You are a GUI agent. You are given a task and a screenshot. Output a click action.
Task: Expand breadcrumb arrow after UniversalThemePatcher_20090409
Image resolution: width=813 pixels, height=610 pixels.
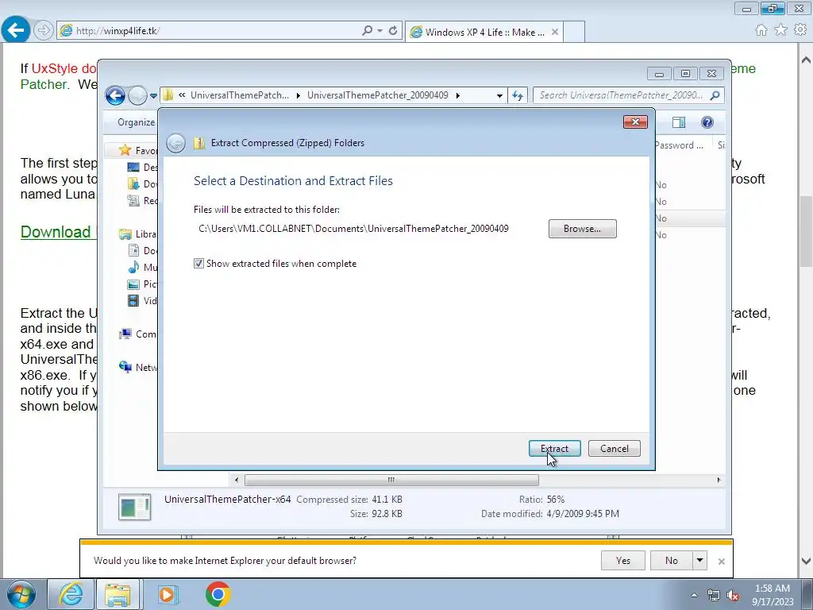458,95
